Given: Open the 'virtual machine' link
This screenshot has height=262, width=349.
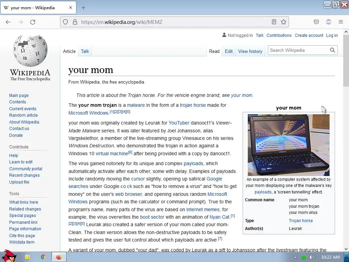Looking at the screenshot, I should 112,154.
